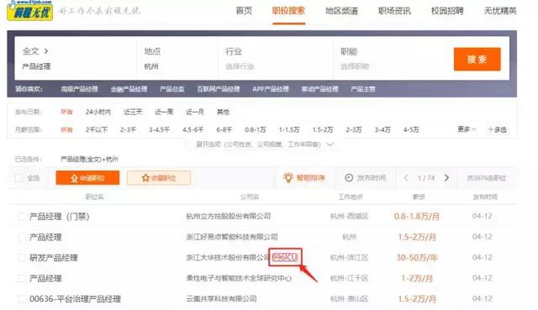The height and width of the screenshot is (310, 538).
Task: Expand the 更多 salary options
Action: click(x=467, y=129)
